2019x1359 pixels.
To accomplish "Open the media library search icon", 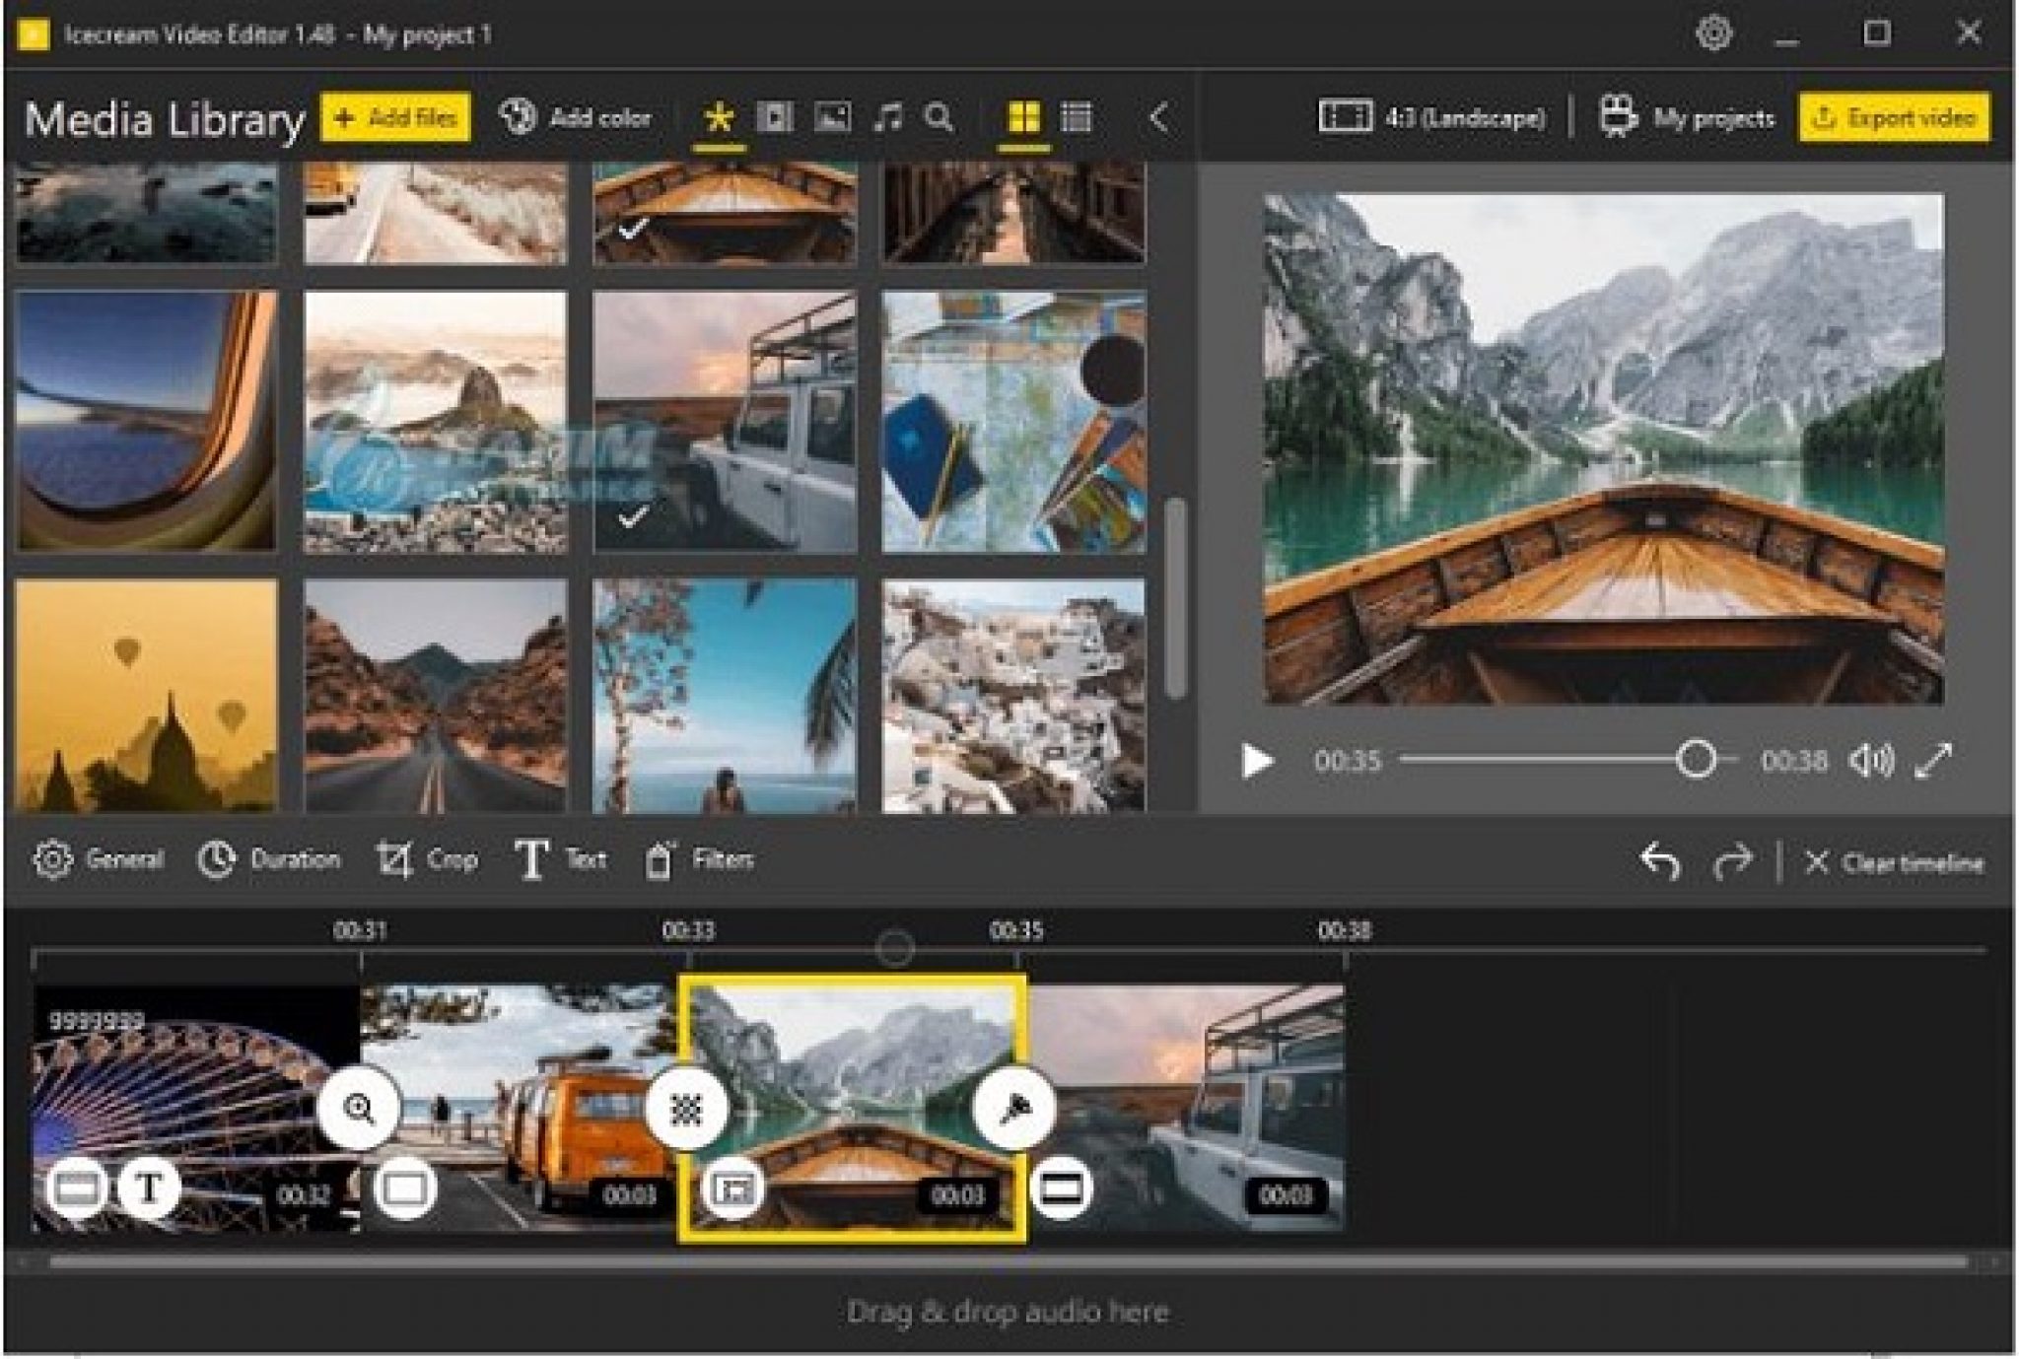I will 940,118.
